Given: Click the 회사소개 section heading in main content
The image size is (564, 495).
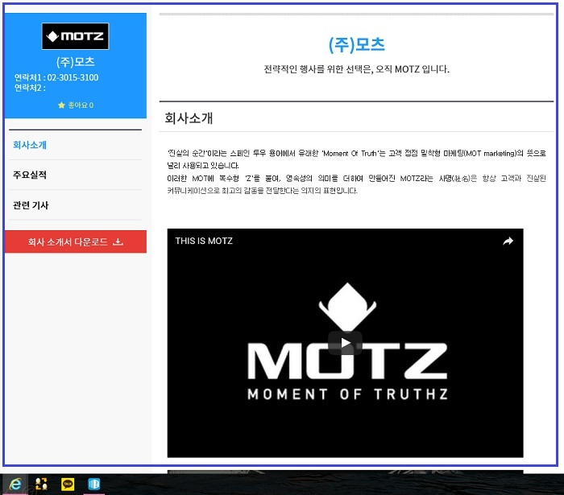Looking at the screenshot, I should click(189, 118).
